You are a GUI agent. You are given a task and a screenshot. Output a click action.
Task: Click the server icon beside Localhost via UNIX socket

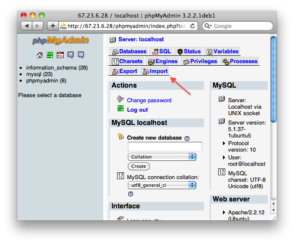(x=222, y=99)
